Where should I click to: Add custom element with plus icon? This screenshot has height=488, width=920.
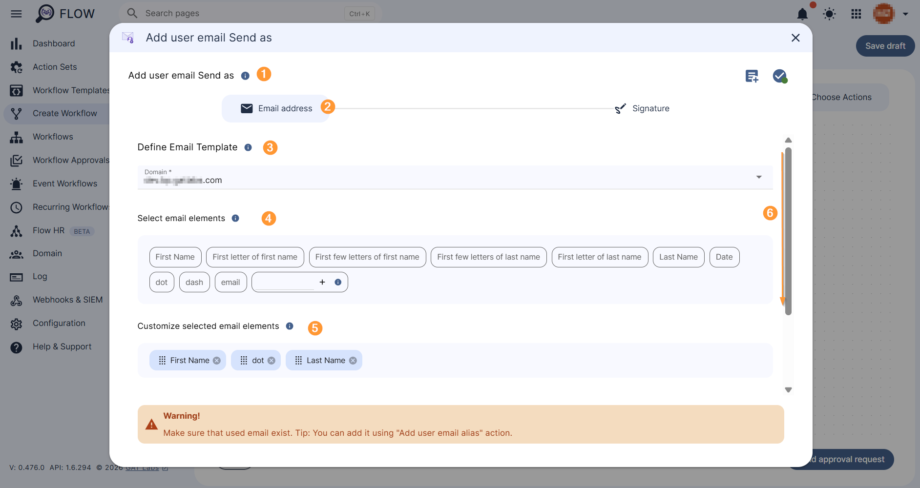322,282
